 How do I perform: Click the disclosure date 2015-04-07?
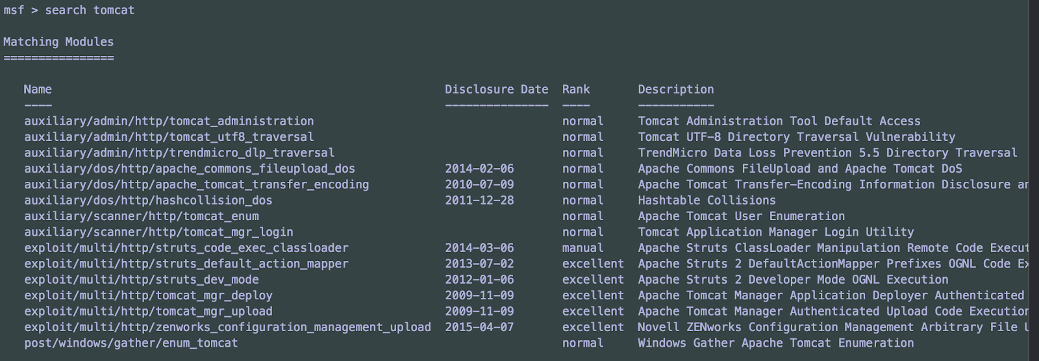pos(479,327)
